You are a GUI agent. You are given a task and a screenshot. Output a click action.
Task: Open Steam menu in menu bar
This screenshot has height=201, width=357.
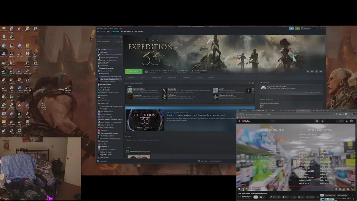[x=101, y=28]
